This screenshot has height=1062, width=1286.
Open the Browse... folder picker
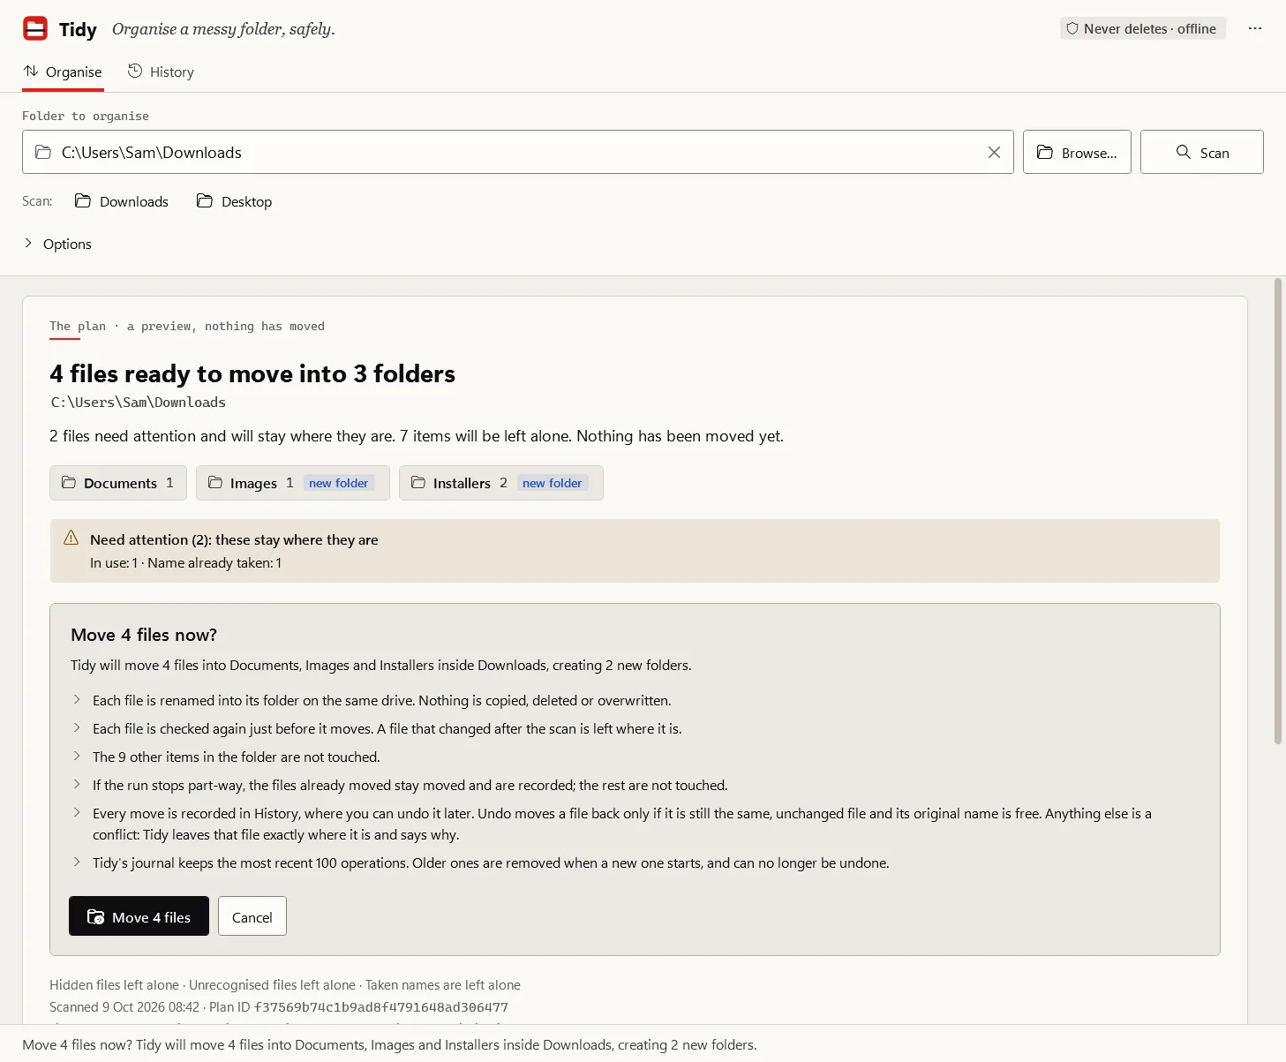pyautogui.click(x=1077, y=152)
